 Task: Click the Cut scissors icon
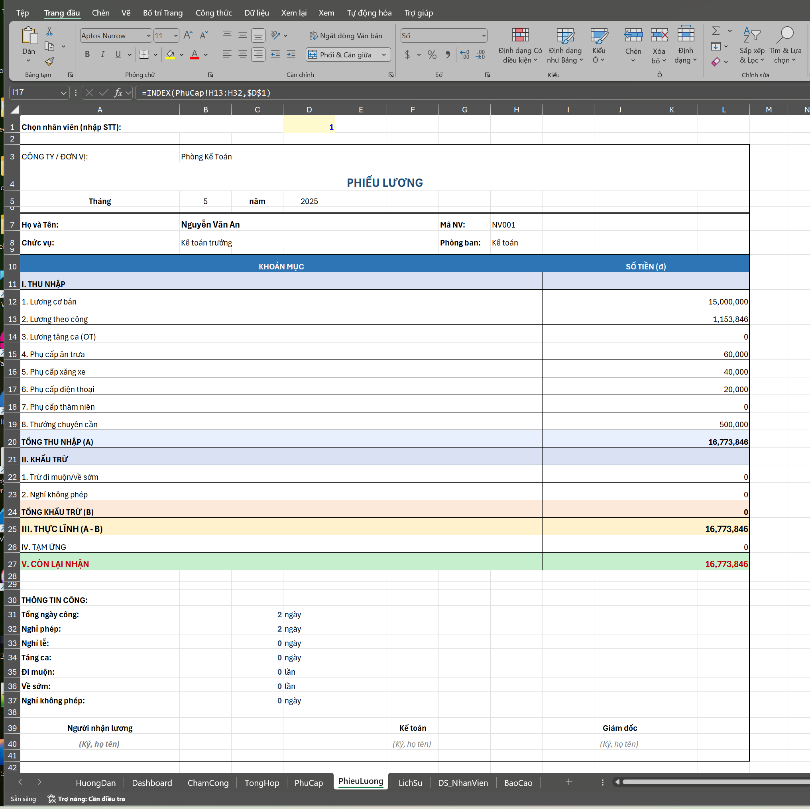tap(49, 31)
